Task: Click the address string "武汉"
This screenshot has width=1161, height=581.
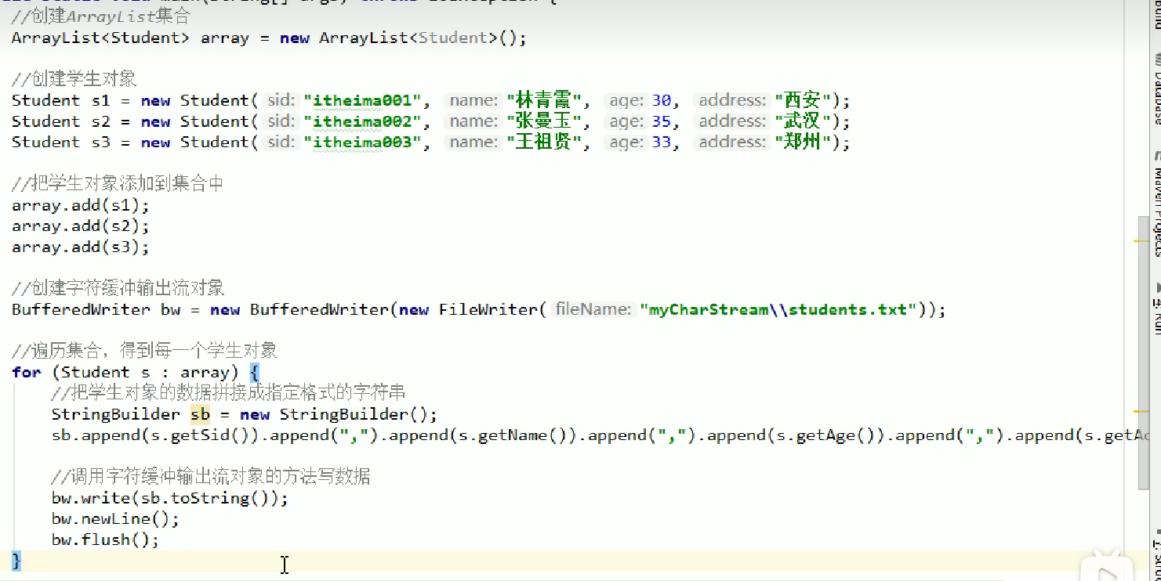Action: click(x=802, y=121)
